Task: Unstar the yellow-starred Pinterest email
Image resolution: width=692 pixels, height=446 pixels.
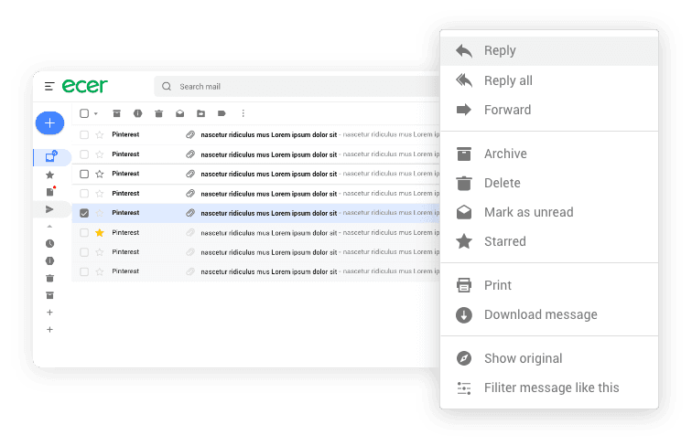Action: click(x=100, y=233)
